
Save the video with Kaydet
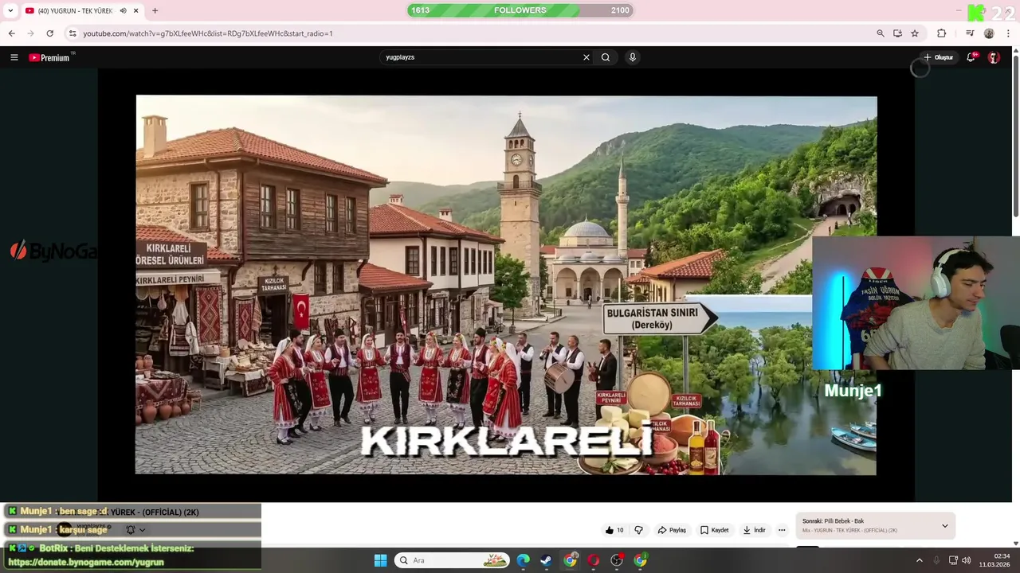pyautogui.click(x=715, y=530)
